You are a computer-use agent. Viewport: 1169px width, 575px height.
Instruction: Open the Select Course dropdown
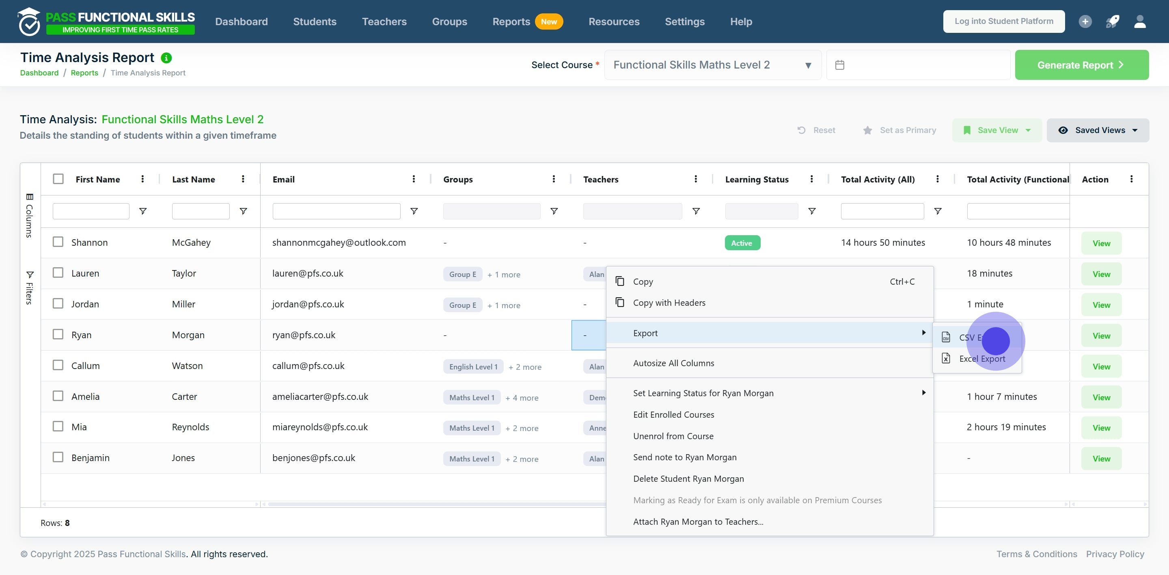coord(712,65)
